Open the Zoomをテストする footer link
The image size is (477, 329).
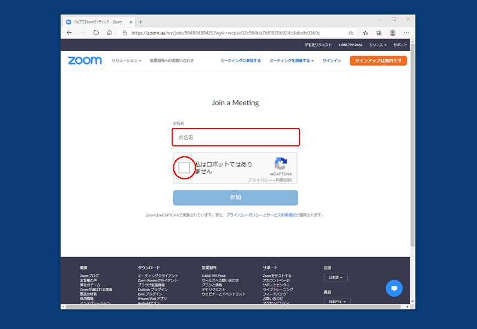tap(277, 275)
